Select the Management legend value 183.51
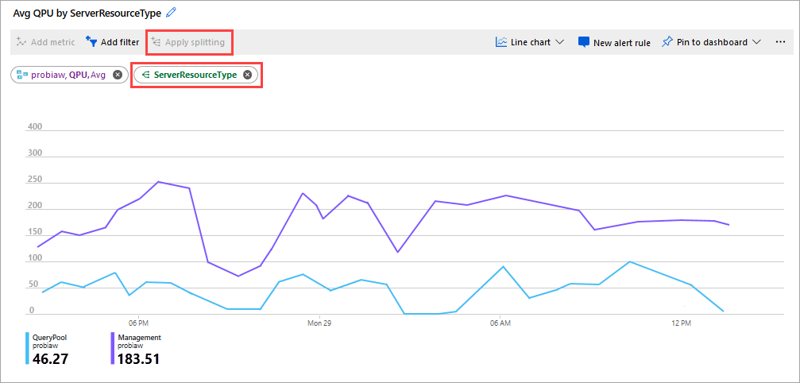Image resolution: width=800 pixels, height=383 pixels. point(138,358)
